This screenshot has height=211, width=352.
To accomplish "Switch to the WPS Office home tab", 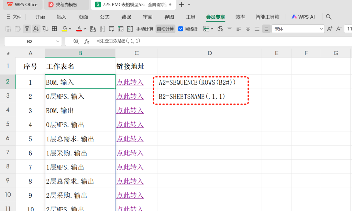I will [22, 4].
